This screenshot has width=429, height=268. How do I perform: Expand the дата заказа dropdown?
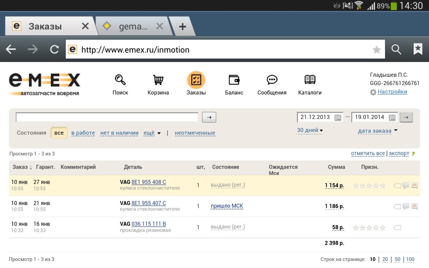pos(378,131)
